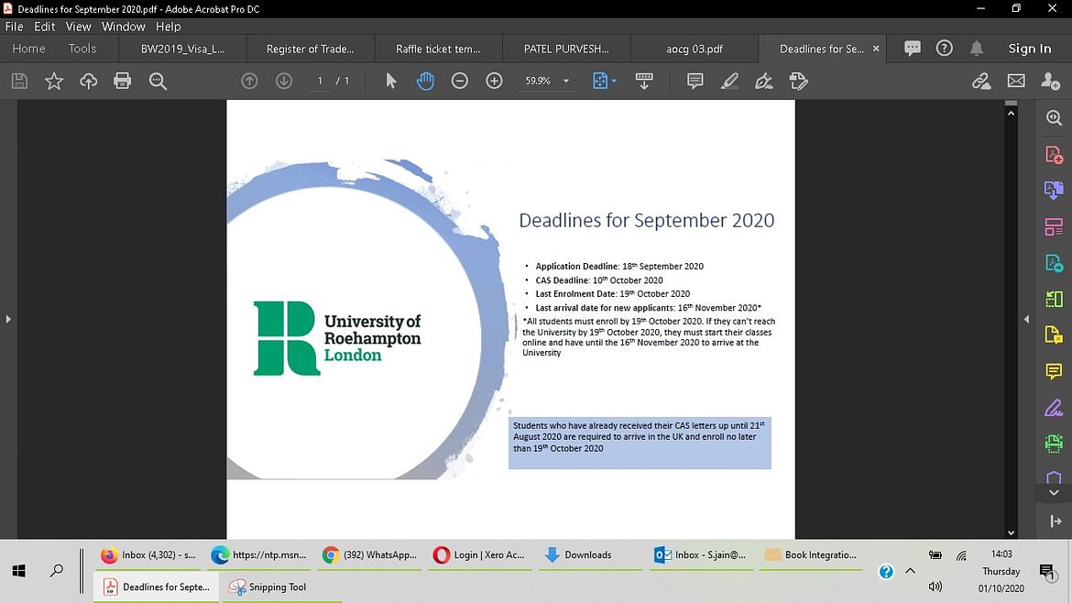Save the file using the floppy disk icon
The image size is (1072, 603).
pos(20,81)
